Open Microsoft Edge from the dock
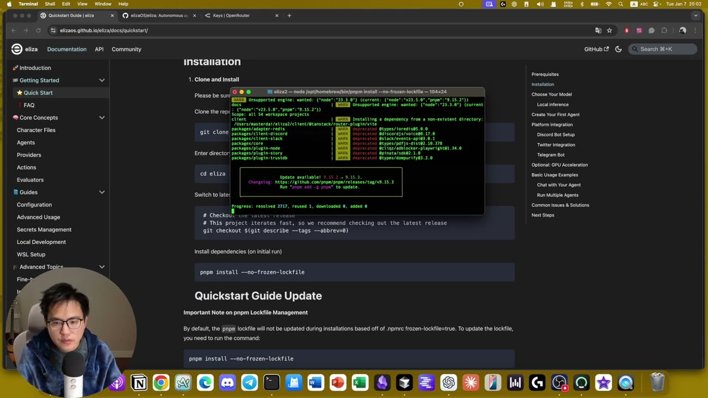 205,382
